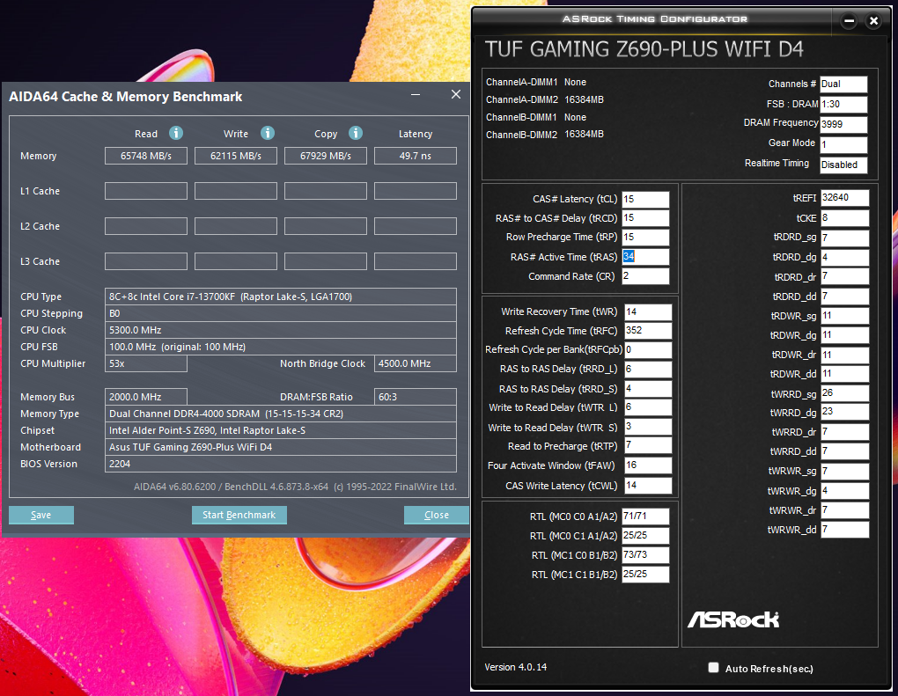This screenshot has height=696, width=898.
Task: Click the Read to Precharge (tRTP) field
Action: [648, 446]
